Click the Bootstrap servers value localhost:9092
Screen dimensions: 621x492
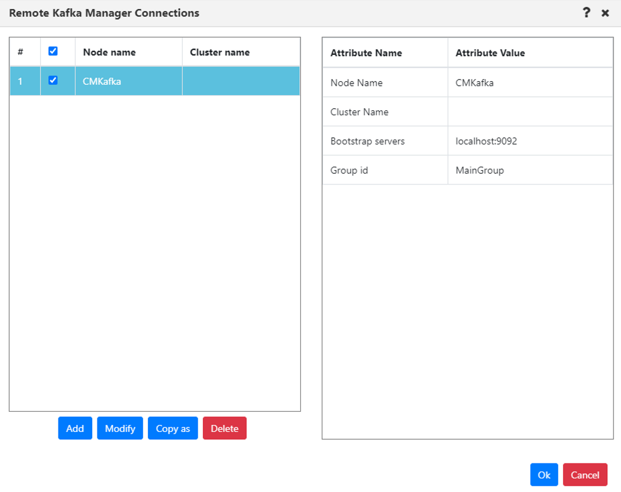coord(486,140)
